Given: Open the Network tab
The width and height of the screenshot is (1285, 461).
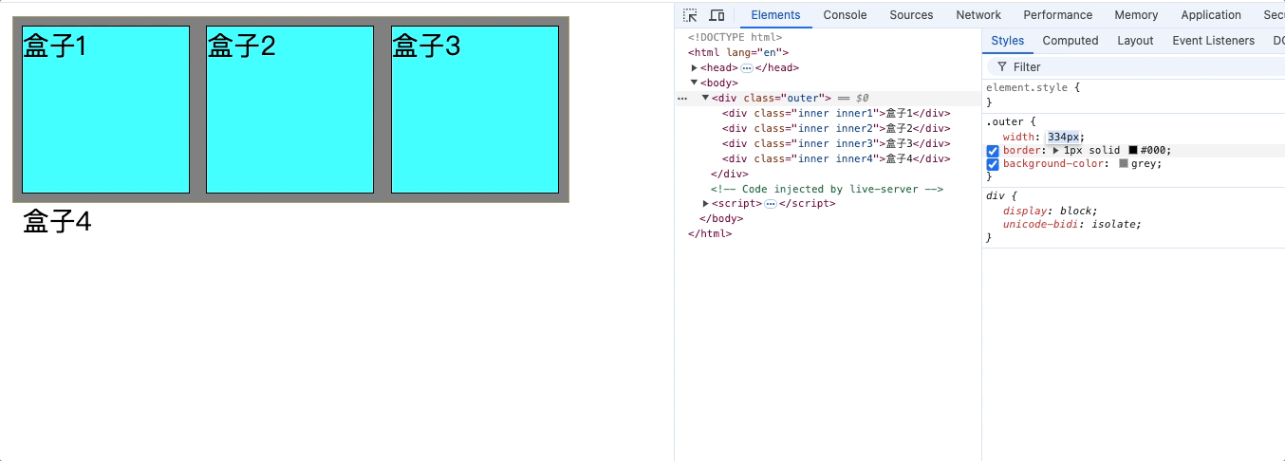Looking at the screenshot, I should click(x=978, y=15).
